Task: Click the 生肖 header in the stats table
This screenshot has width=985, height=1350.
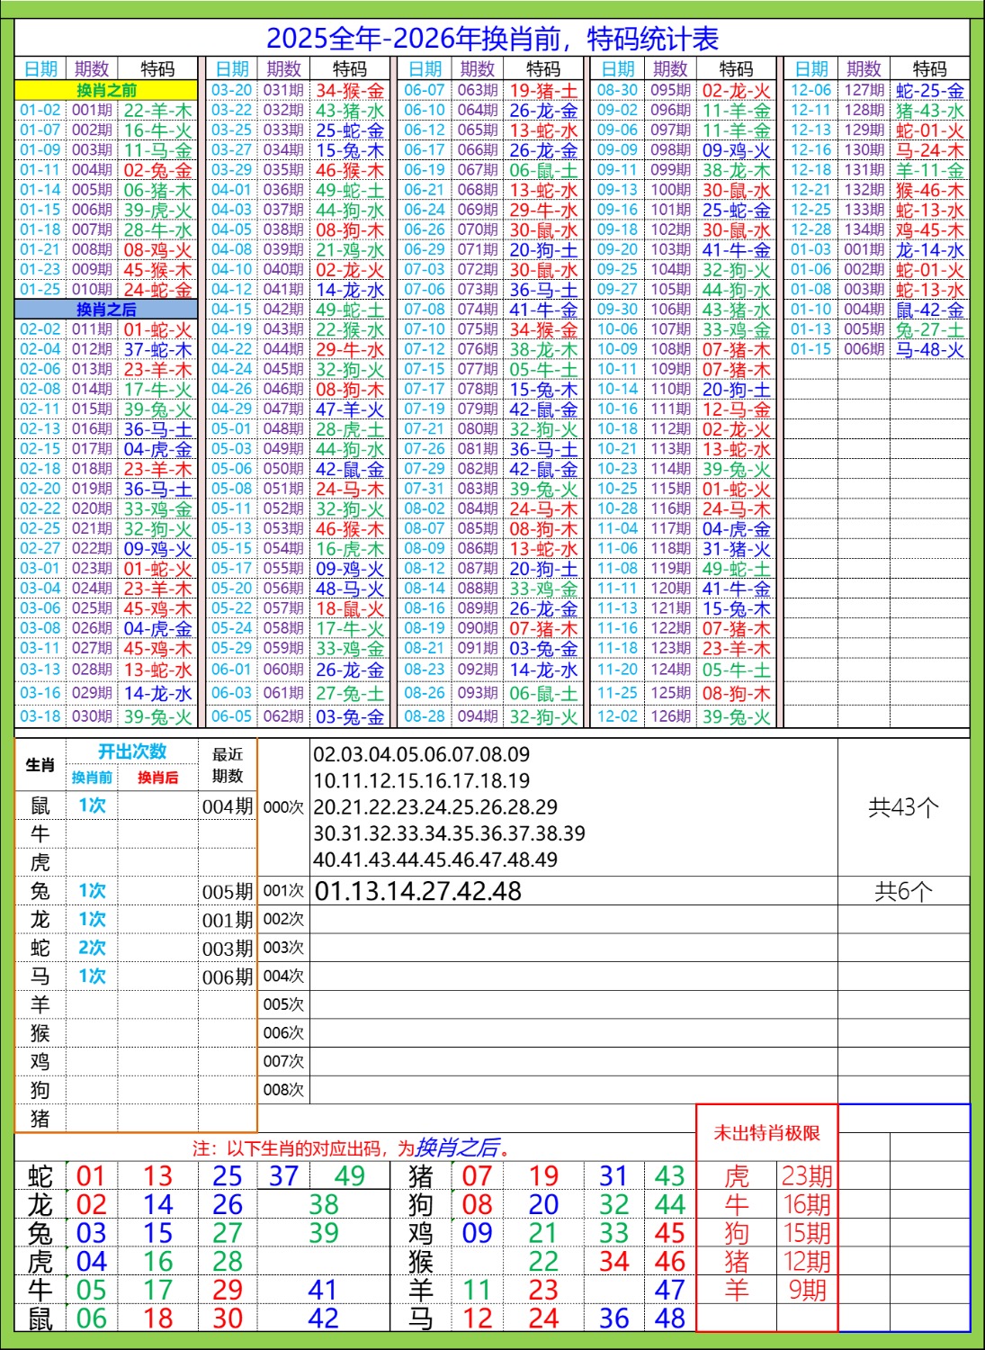Action: [x=40, y=765]
